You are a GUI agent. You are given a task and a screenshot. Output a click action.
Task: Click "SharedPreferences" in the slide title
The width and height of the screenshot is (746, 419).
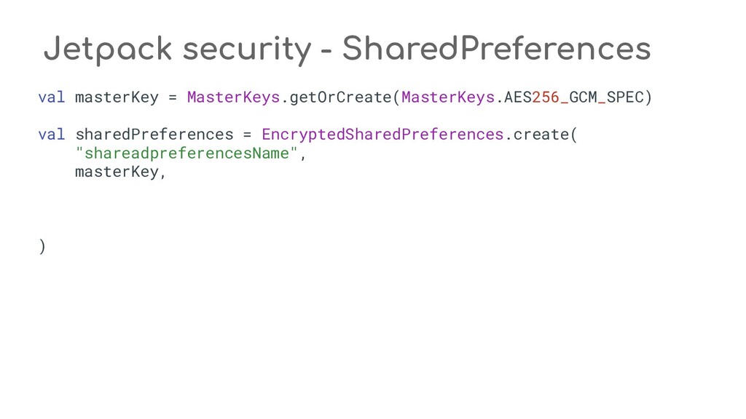pyautogui.click(x=496, y=49)
